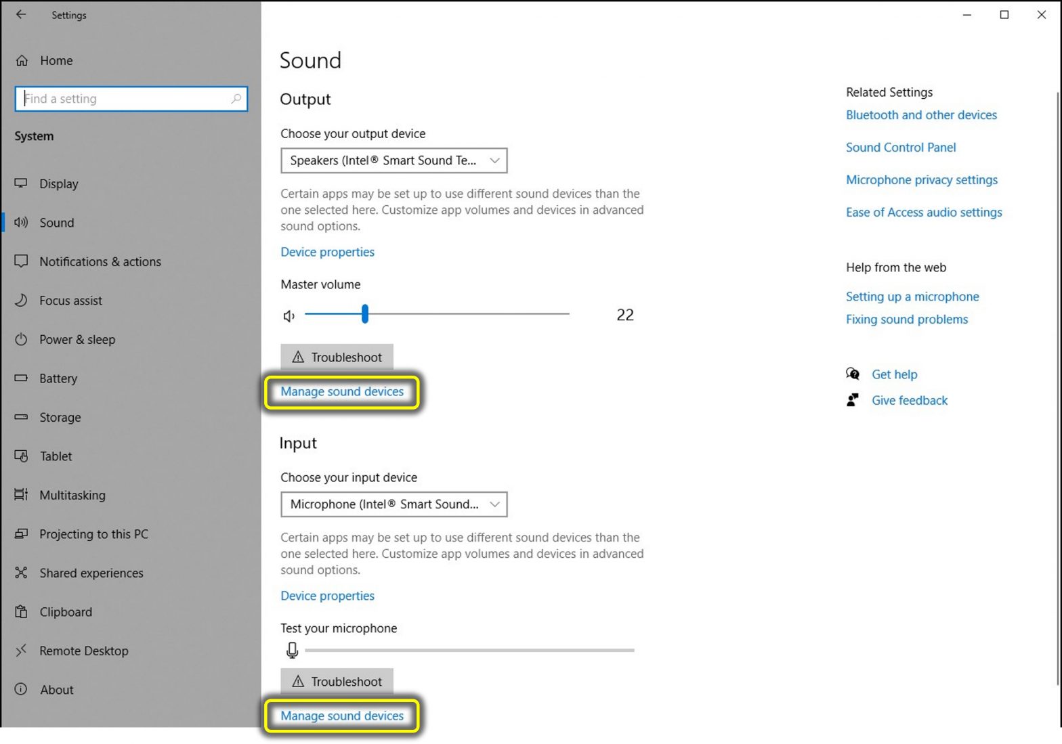Select Power & sleep in sidebar
Image resolution: width=1062 pixels, height=744 pixels.
(x=77, y=340)
